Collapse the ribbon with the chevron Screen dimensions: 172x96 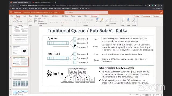[x=162, y=25]
